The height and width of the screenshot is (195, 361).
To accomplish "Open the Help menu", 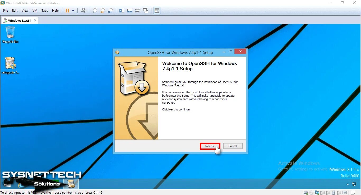I will pos(55,11).
